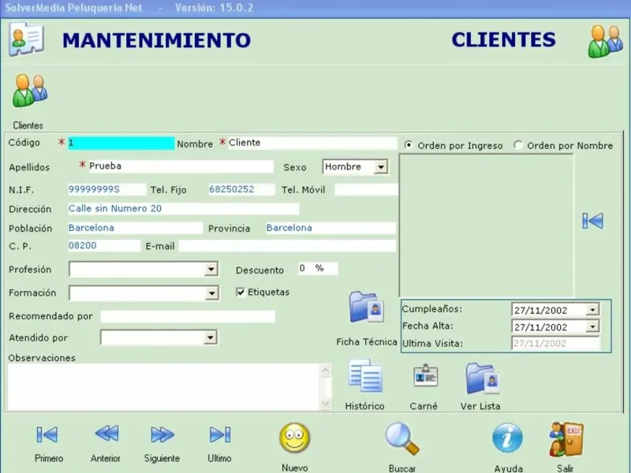Click the Cumpleaños date value 27/11/2002
The height and width of the screenshot is (473, 631).
[x=540, y=310]
